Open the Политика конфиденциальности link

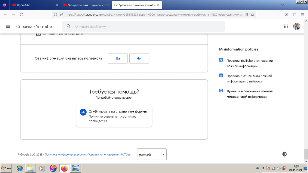[65, 154]
